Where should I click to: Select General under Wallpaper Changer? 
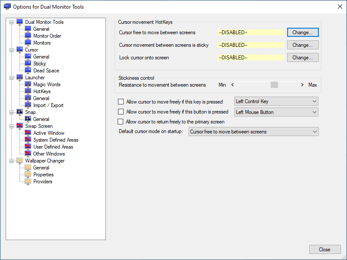click(41, 168)
